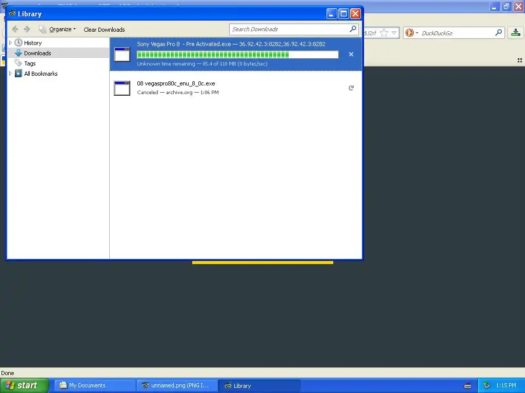Focus the Search Downloads field
This screenshot has width=525, height=393.
click(294, 29)
